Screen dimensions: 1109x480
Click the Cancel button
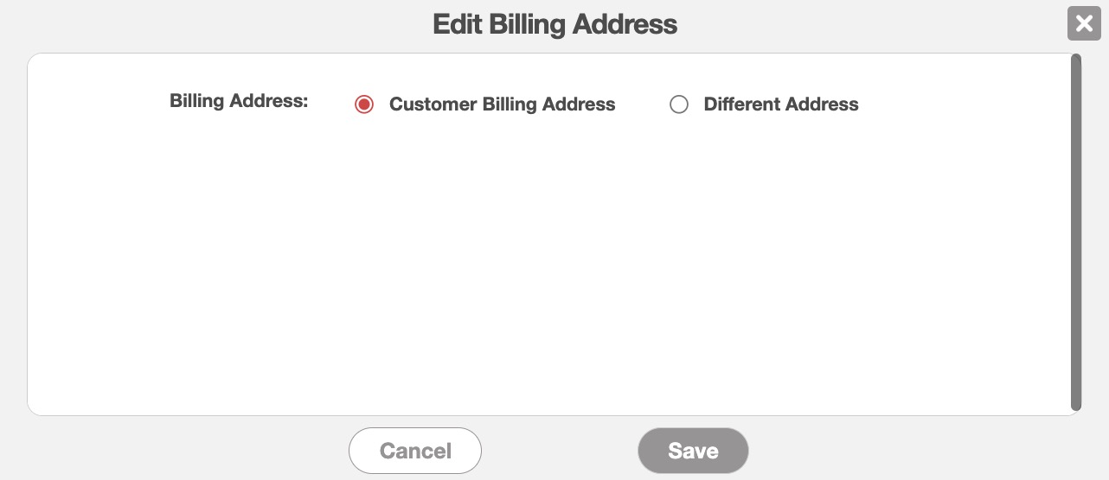click(x=415, y=451)
